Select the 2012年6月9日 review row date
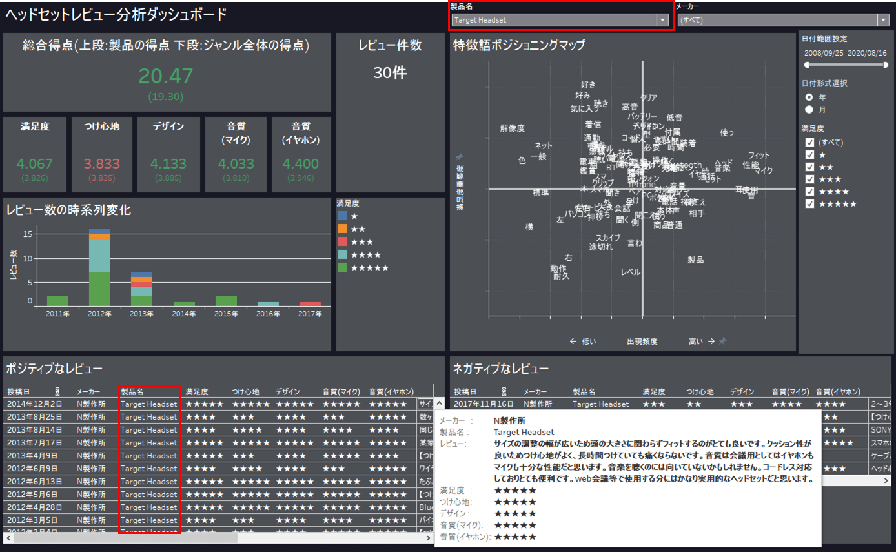This screenshot has height=552, width=896. pyautogui.click(x=33, y=469)
